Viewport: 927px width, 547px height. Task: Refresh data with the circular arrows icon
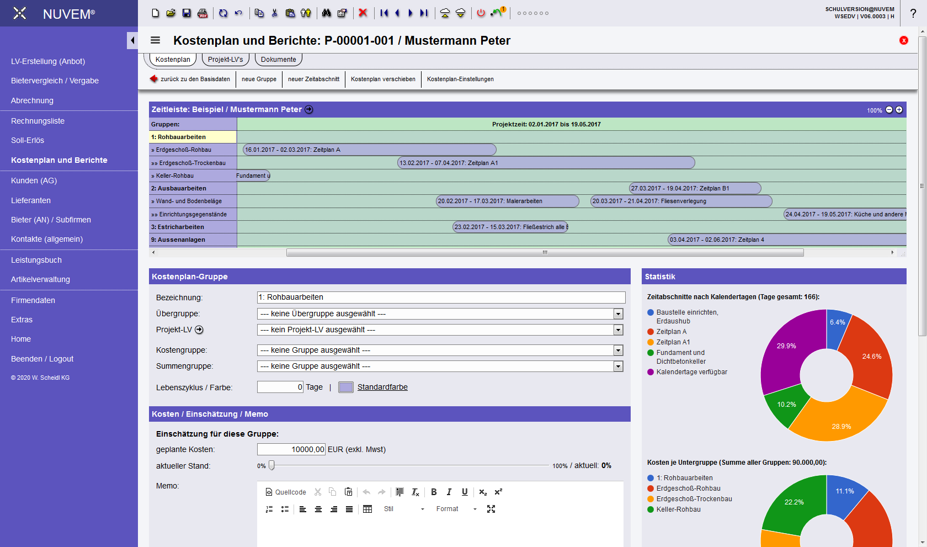pyautogui.click(x=223, y=13)
